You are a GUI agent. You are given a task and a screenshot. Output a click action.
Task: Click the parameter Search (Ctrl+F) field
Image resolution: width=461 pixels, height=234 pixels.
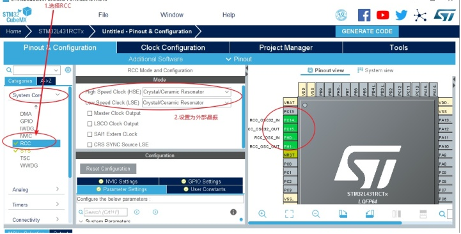point(106,212)
